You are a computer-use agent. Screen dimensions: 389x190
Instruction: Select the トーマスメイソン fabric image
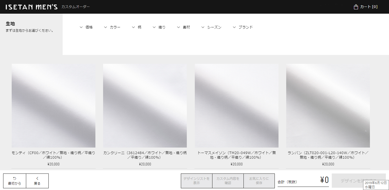tap(237, 106)
